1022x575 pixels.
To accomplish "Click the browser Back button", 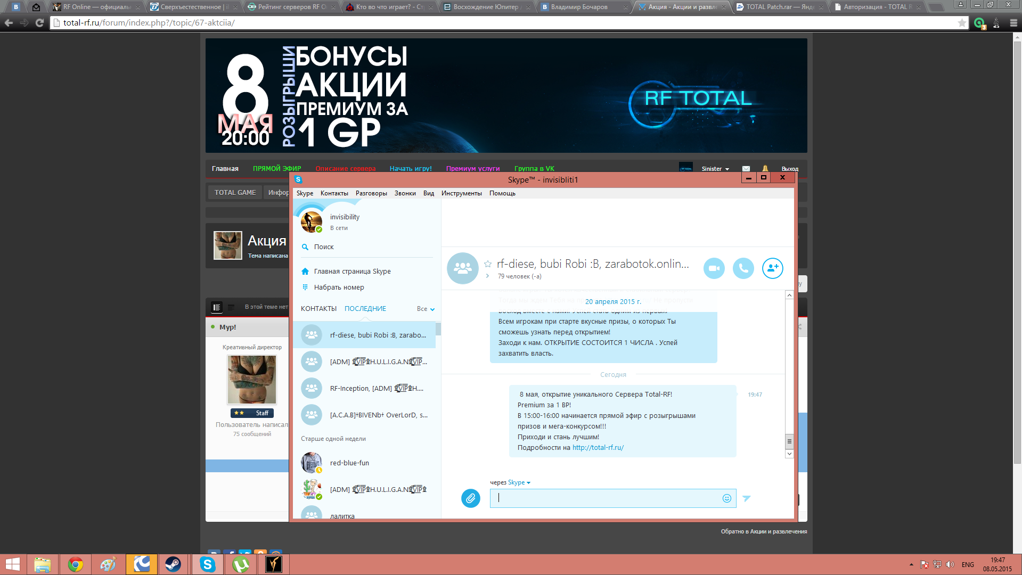I will point(9,23).
